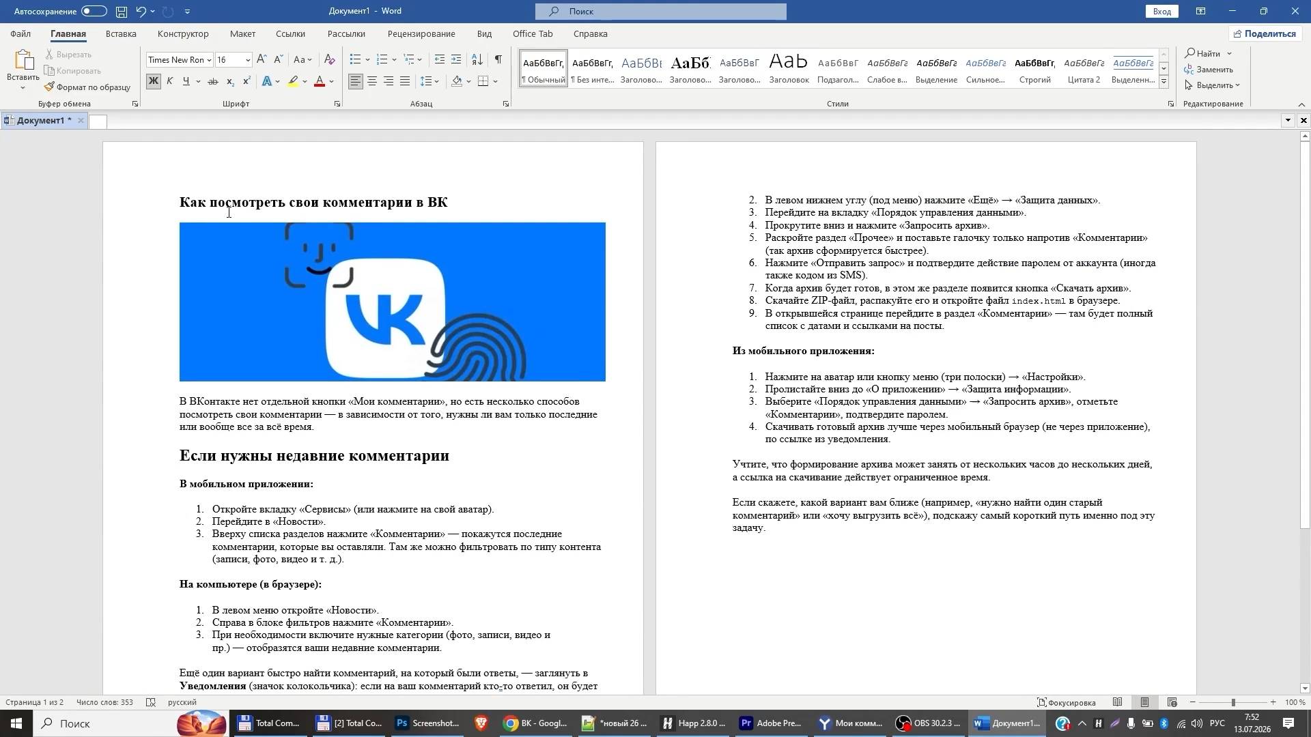1311x737 pixels.
Task: Sort the selected text alphabetically
Action: [477, 60]
